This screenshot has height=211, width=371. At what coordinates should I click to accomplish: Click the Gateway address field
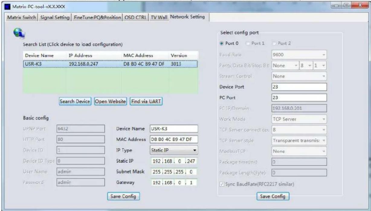(173, 182)
